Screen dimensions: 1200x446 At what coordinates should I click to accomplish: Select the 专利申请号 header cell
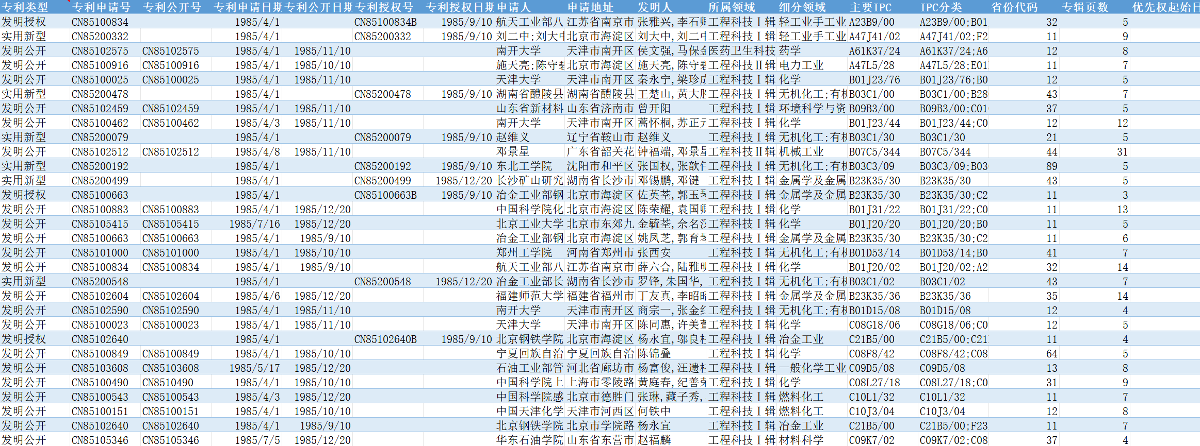pyautogui.click(x=101, y=7)
